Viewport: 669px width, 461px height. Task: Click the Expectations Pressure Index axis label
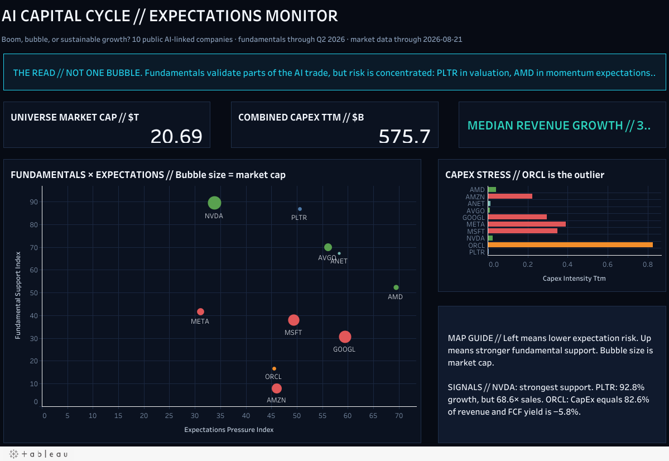[229, 429]
